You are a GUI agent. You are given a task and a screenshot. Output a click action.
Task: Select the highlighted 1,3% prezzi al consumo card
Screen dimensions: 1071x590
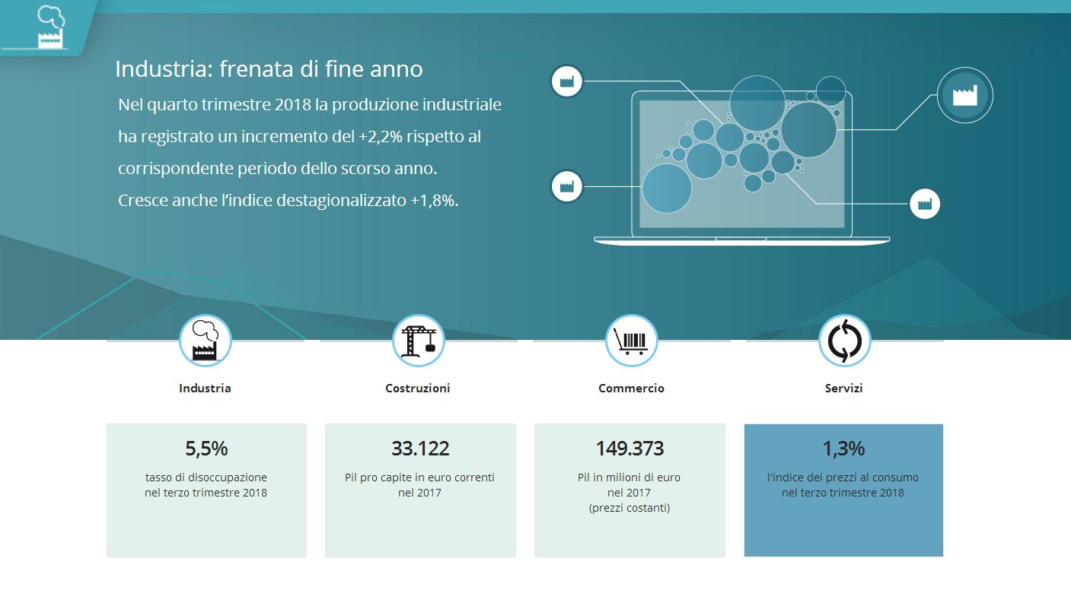843,490
